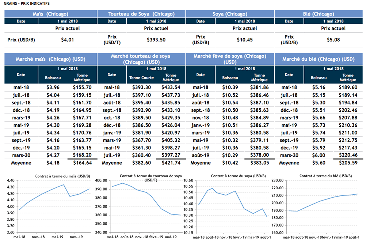Select the soya average per bushel $10.42

(230, 163)
